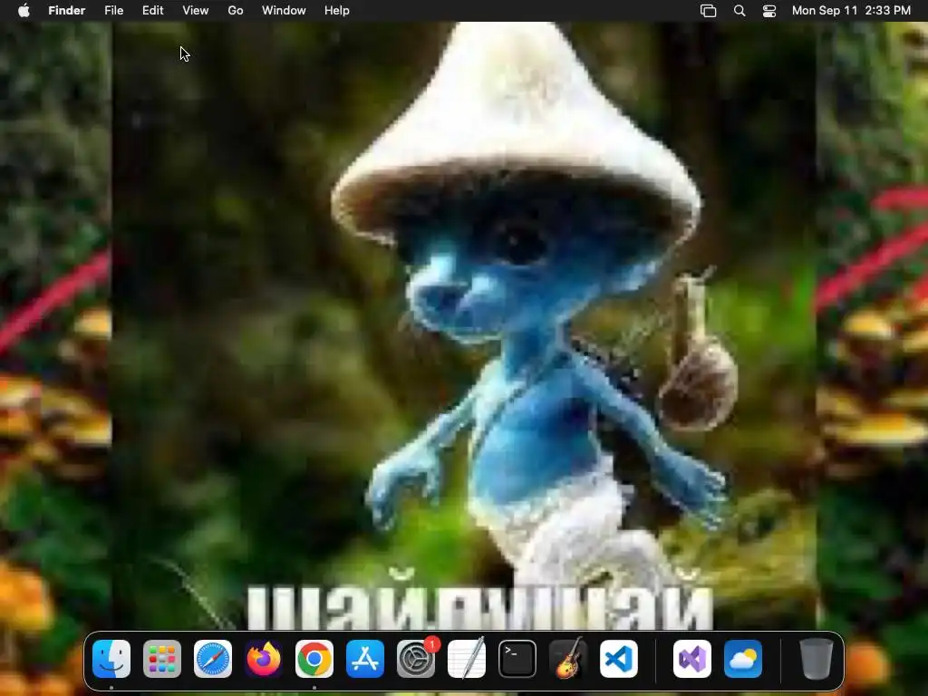Open the Window menu
The height and width of the screenshot is (696, 928).
284,11
